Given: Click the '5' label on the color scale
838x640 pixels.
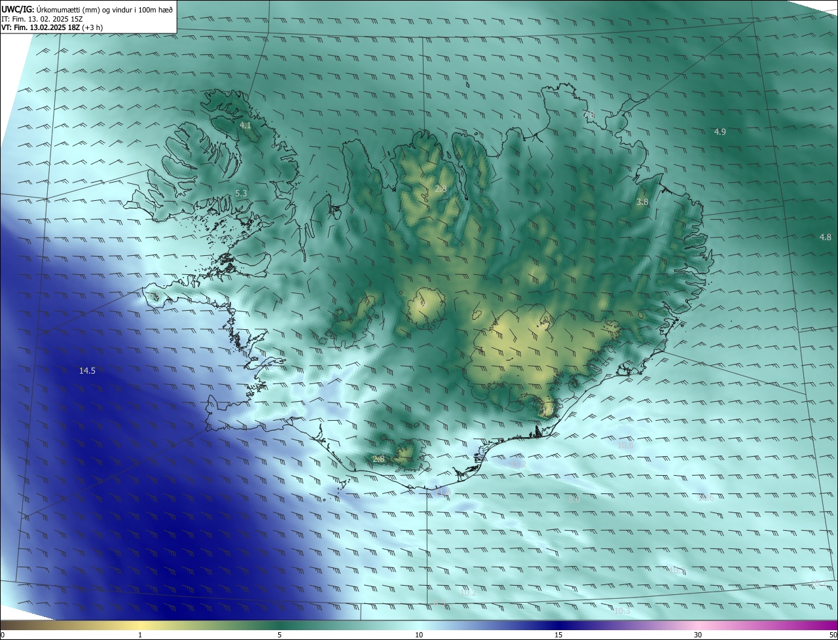Looking at the screenshot, I should coord(280,635).
